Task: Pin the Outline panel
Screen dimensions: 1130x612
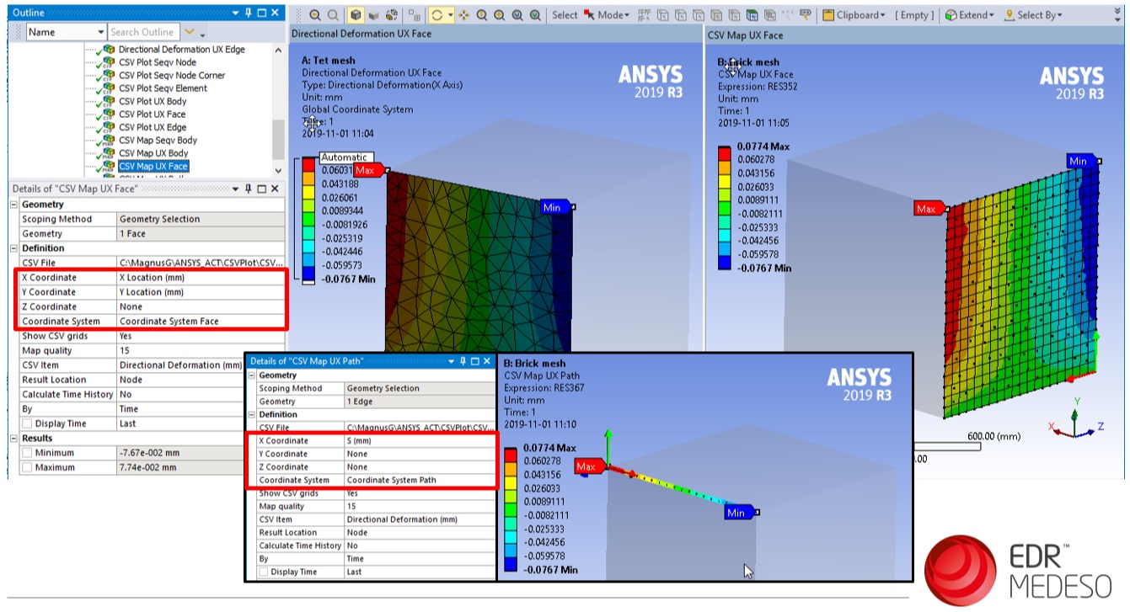Action: pyautogui.click(x=248, y=13)
